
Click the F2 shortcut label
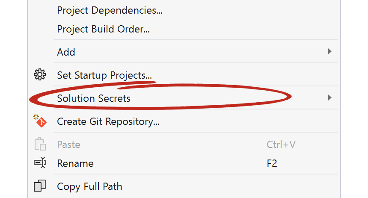coord(272,163)
